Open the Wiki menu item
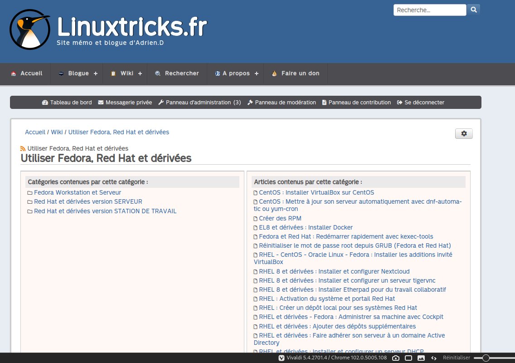 coord(126,74)
